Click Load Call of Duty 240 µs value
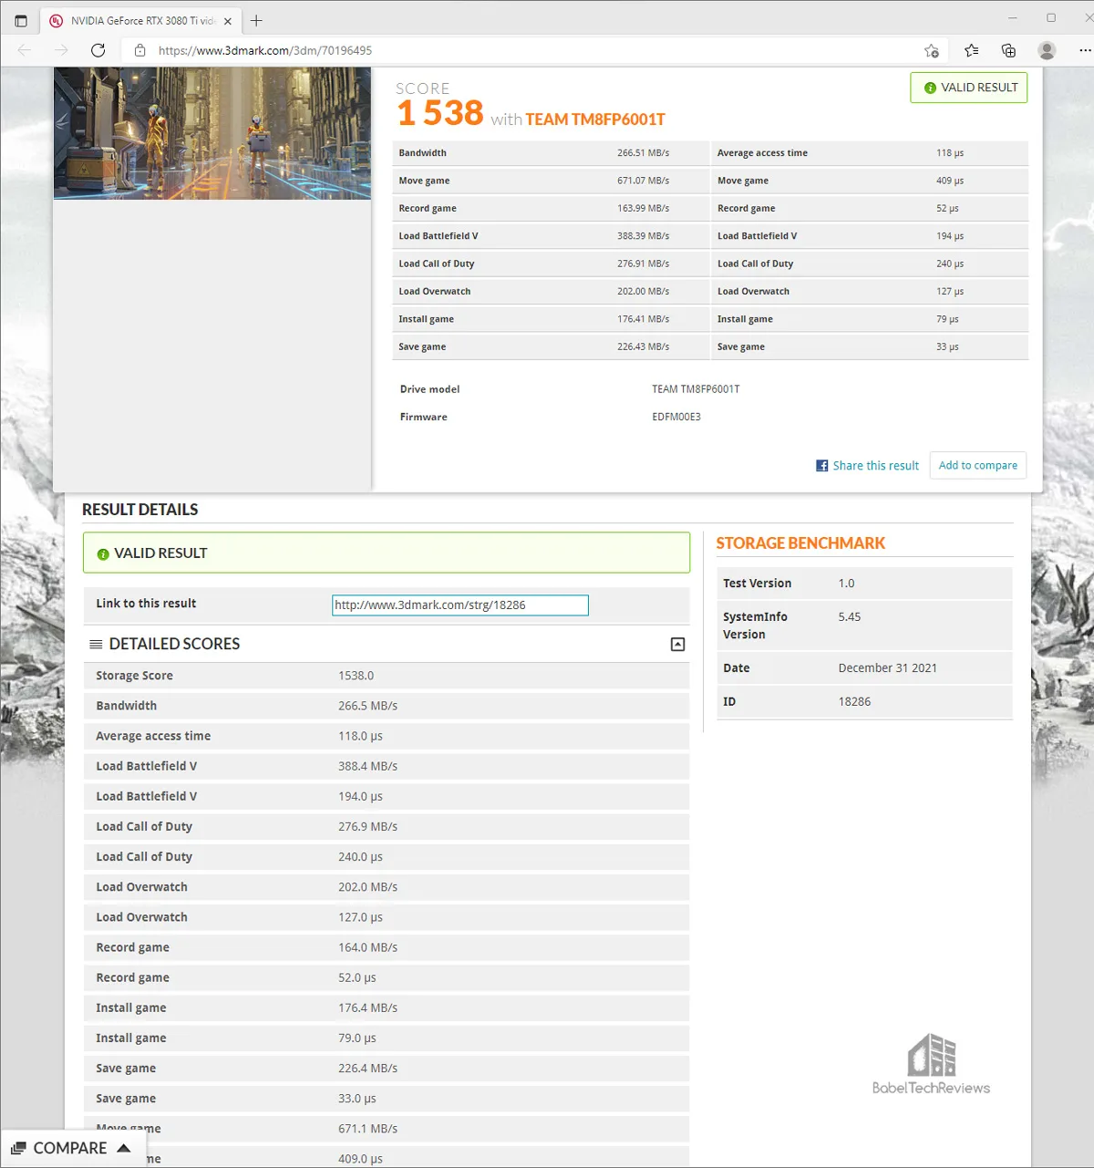The image size is (1094, 1168). (x=950, y=264)
